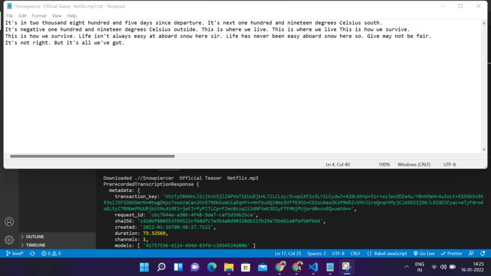This screenshot has height=276, width=491.
Task: Open the Format menu in Notepad
Action: (x=39, y=16)
